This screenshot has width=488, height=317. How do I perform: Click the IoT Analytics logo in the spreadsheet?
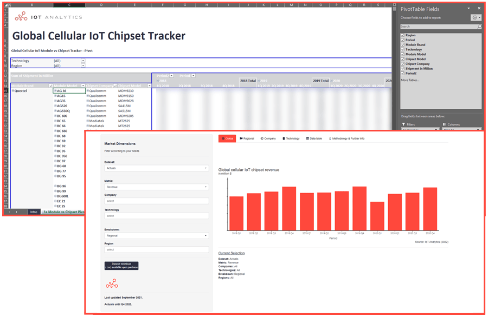click(49, 17)
